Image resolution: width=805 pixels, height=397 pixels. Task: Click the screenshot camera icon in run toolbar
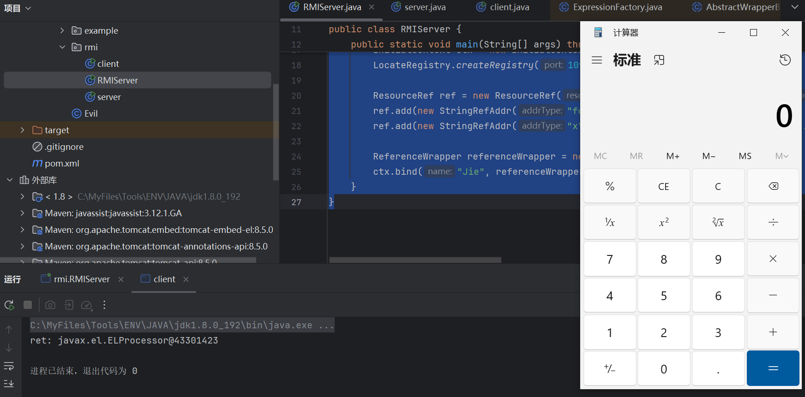[x=50, y=305]
